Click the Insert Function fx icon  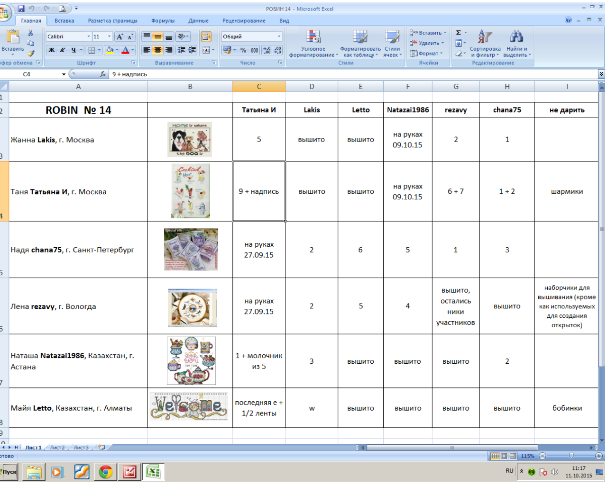click(x=102, y=74)
